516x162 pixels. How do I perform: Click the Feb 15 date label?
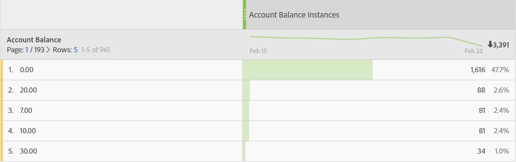(x=258, y=51)
